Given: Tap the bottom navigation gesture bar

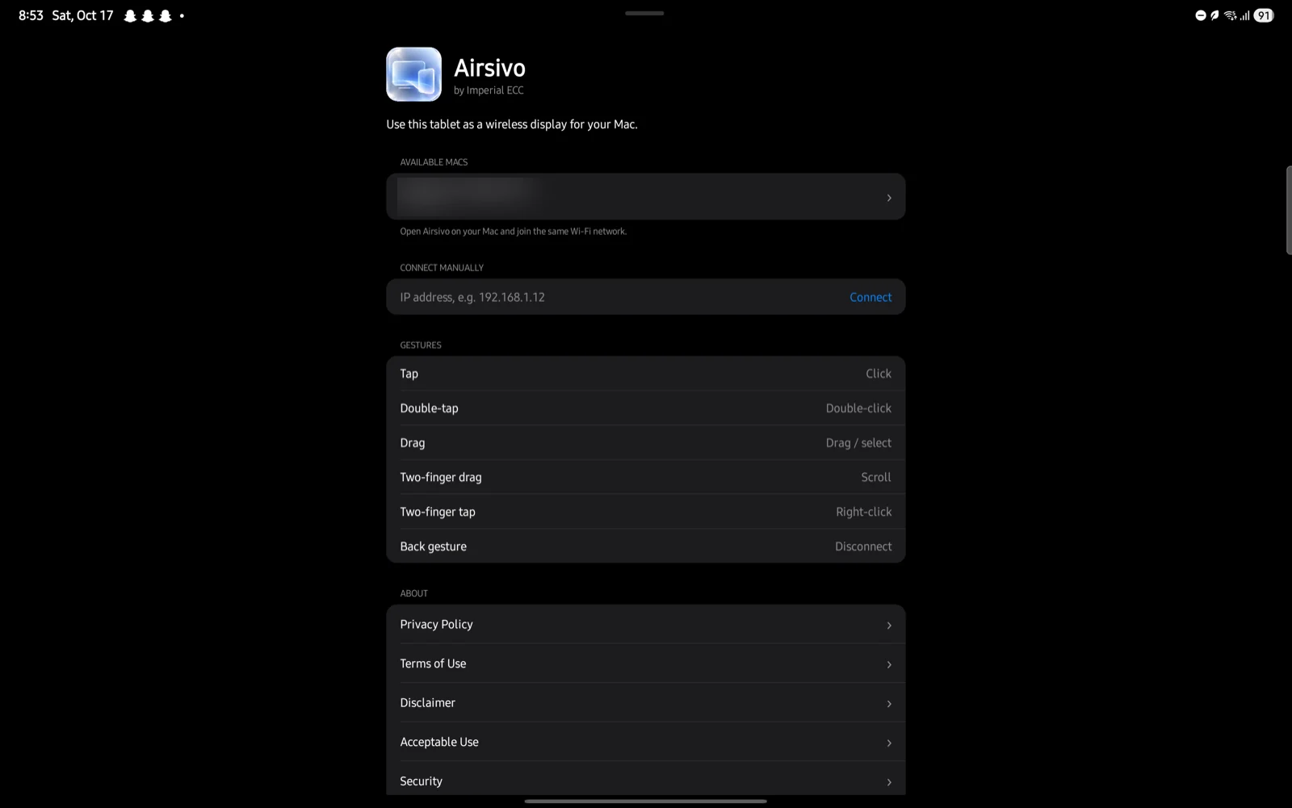Looking at the screenshot, I should 646,802.
